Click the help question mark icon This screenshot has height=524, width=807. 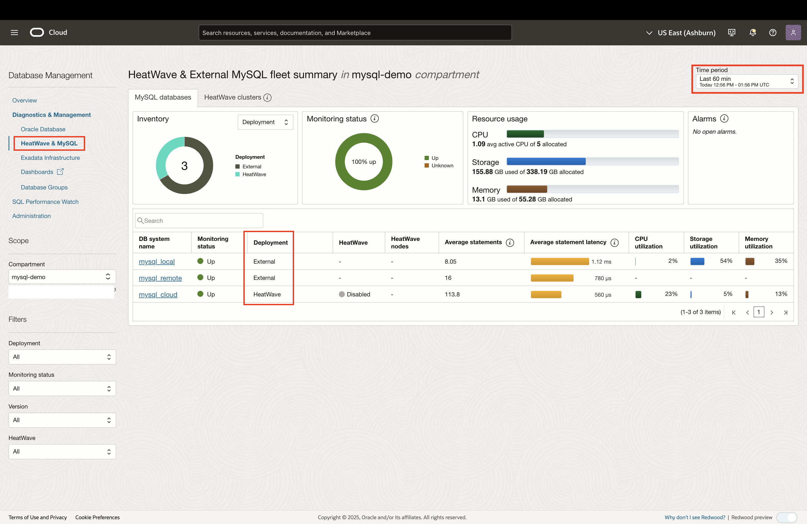773,33
